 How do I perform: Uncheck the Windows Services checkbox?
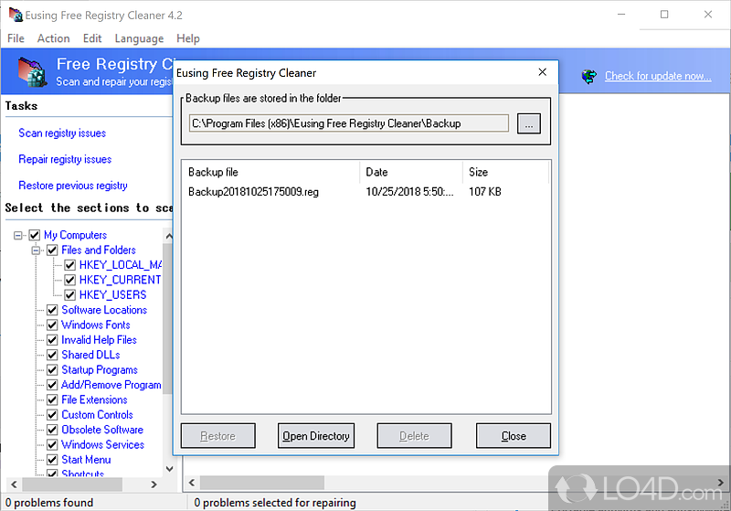point(52,444)
